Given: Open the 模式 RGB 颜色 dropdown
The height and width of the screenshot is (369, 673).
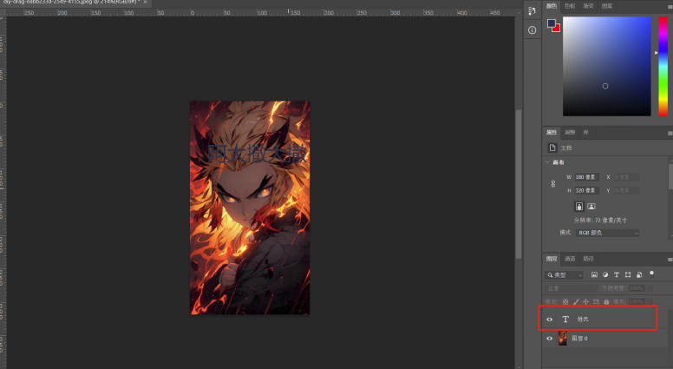Looking at the screenshot, I should 607,233.
